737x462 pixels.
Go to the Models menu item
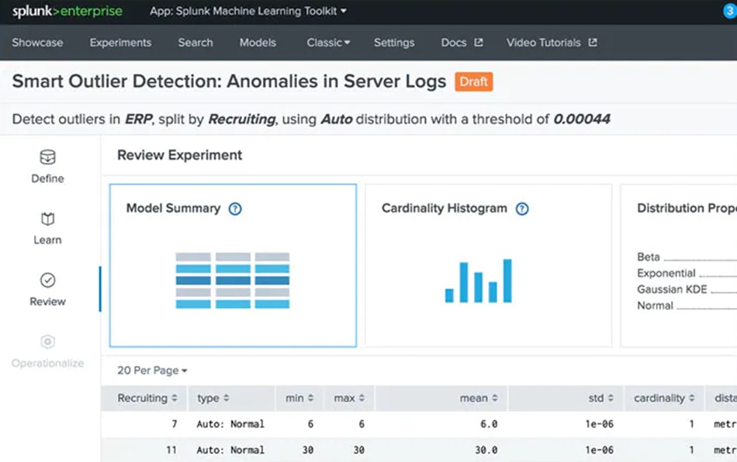tap(258, 43)
